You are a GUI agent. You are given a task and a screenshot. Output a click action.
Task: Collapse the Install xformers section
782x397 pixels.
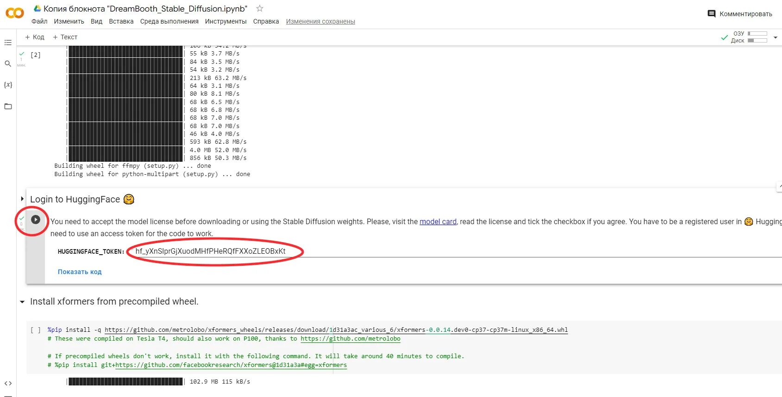coord(22,302)
